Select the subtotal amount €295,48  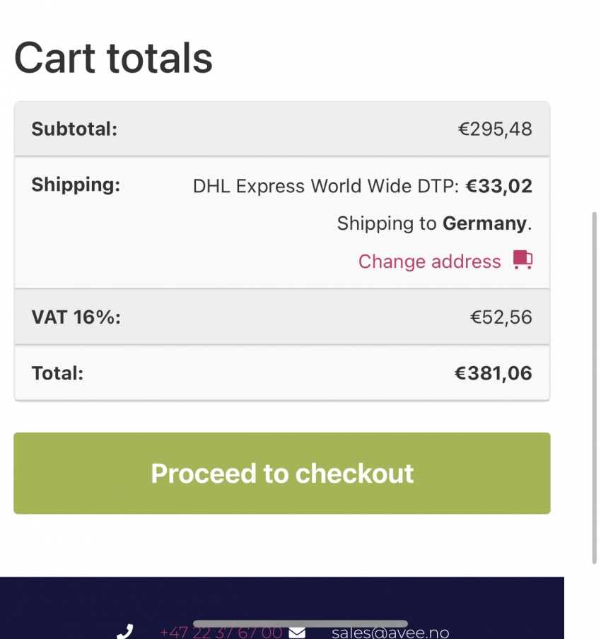495,129
